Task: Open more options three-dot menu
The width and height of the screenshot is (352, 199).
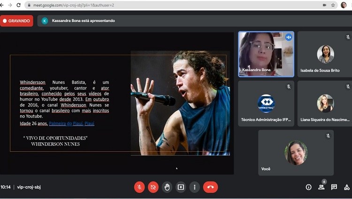Action: click(x=195, y=187)
